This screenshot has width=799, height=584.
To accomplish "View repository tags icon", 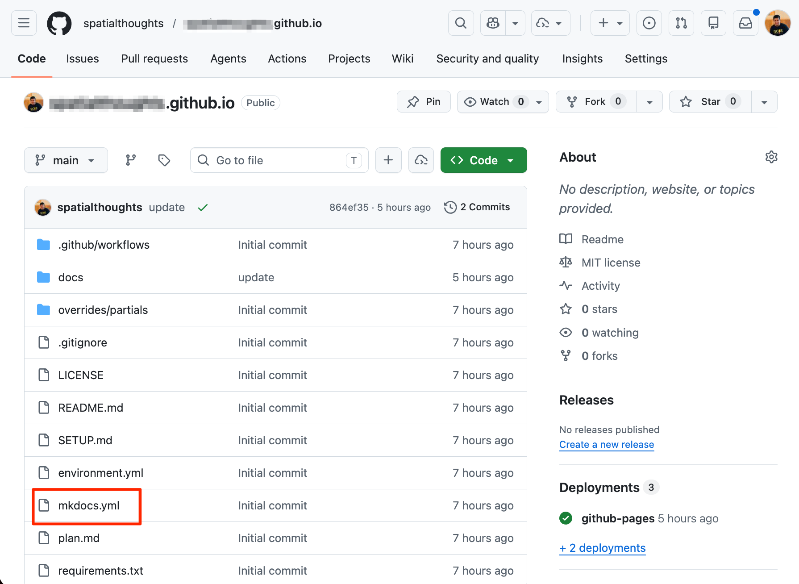I will pos(164,160).
